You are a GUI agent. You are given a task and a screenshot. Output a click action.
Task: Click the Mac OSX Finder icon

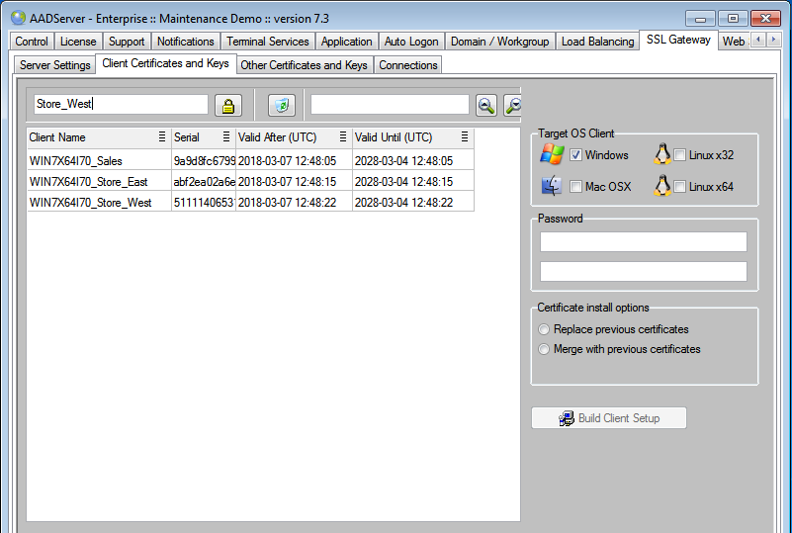pos(551,187)
